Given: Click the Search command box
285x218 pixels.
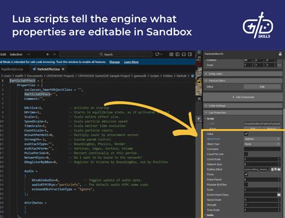Looking at the screenshot, I should (106, 54).
